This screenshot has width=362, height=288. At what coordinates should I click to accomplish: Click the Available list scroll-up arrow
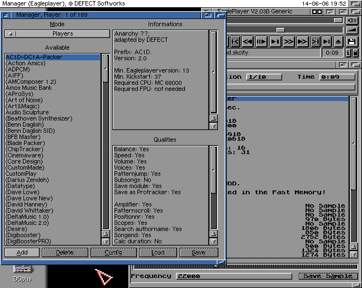click(106, 234)
